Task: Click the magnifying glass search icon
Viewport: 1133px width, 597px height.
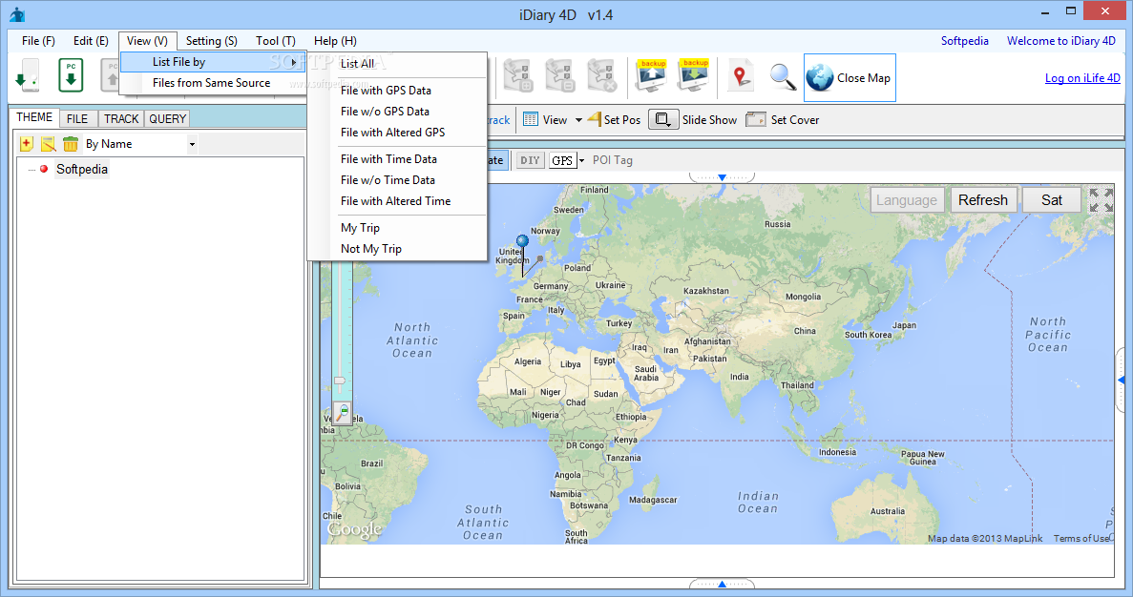Action: (783, 76)
